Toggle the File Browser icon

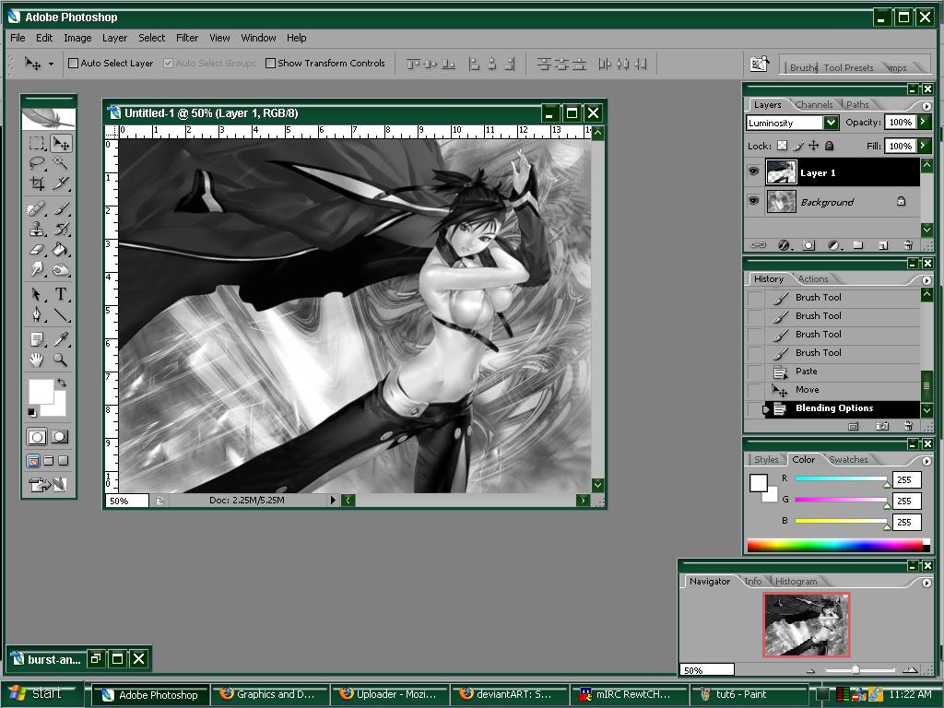click(760, 64)
